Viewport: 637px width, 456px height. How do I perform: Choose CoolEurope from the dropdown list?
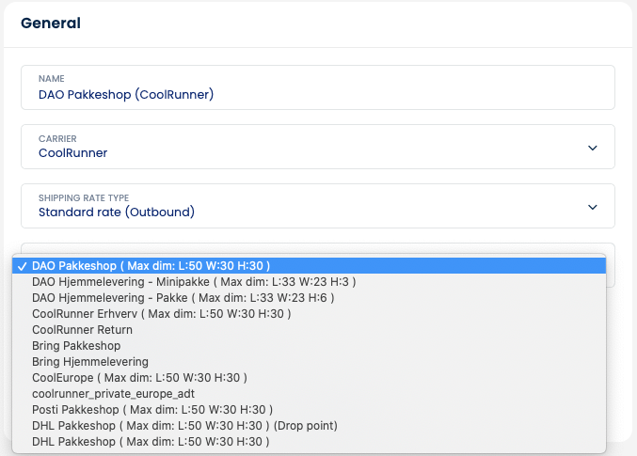(x=139, y=377)
